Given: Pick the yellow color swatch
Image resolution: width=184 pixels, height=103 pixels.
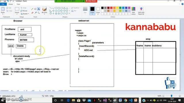Looking at the screenshot, I should click(117, 8).
